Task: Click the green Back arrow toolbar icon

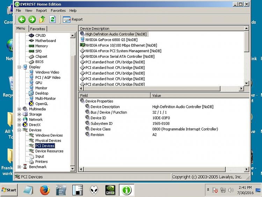Action: point(22,19)
